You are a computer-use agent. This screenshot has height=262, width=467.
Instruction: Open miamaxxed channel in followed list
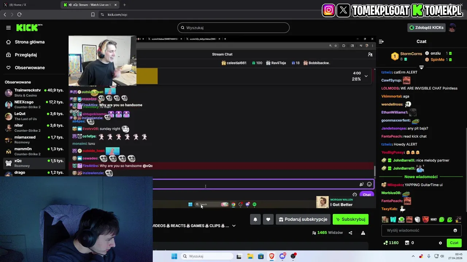click(x=34, y=140)
